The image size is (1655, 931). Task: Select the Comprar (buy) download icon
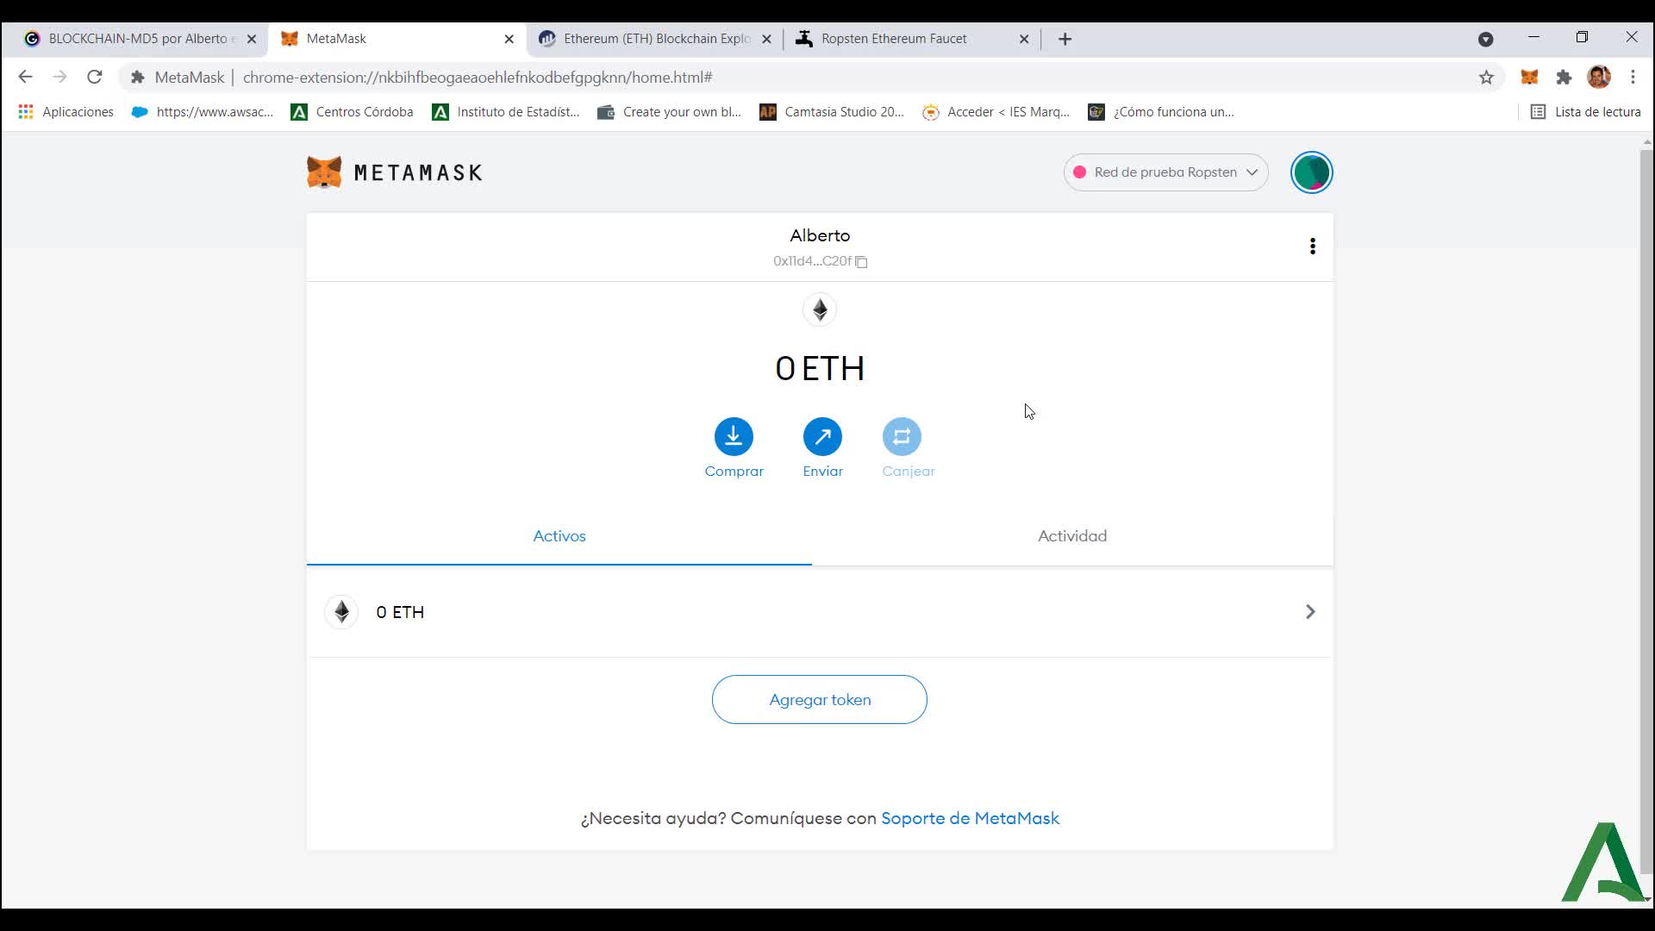tap(734, 436)
